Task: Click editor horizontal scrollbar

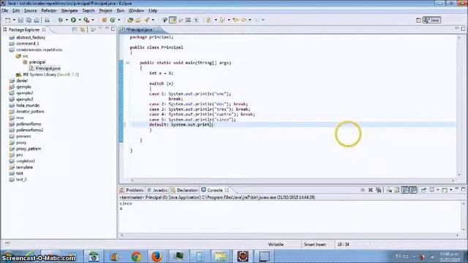Action: pyautogui.click(x=292, y=180)
